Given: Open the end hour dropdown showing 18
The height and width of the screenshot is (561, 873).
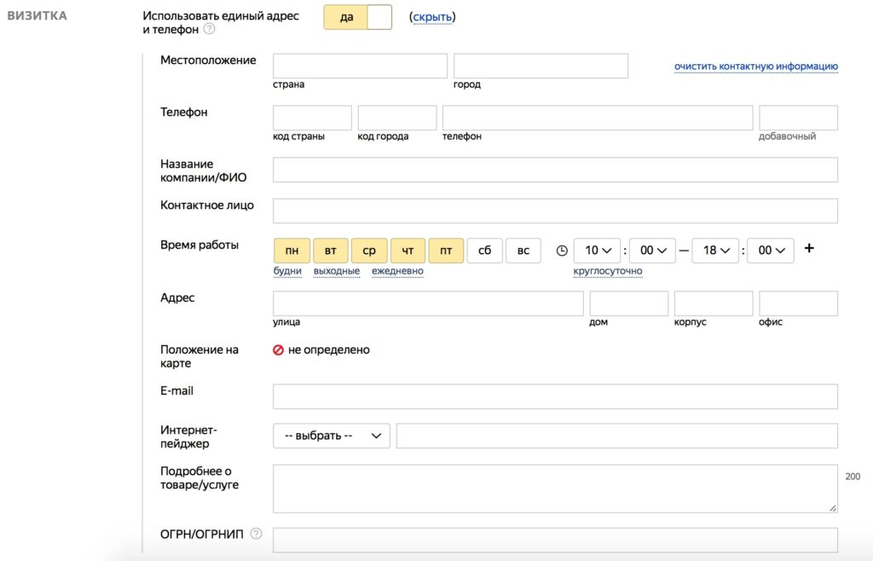Looking at the screenshot, I should click(x=715, y=251).
